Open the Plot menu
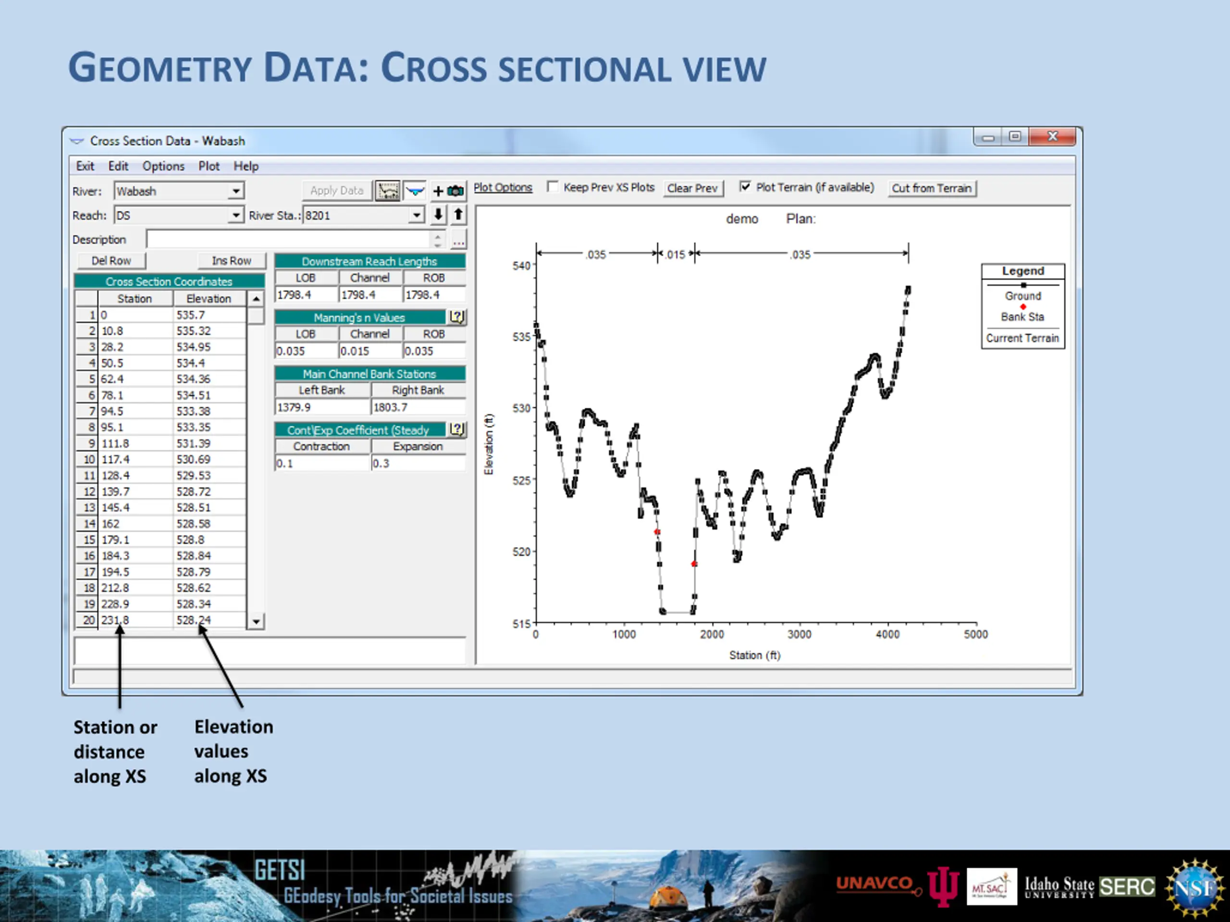The image size is (1230, 922). pos(209,166)
